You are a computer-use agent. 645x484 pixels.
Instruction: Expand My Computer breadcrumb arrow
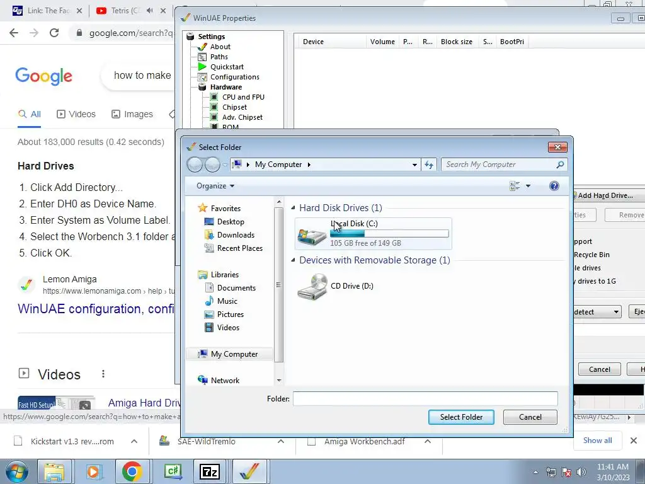point(309,164)
